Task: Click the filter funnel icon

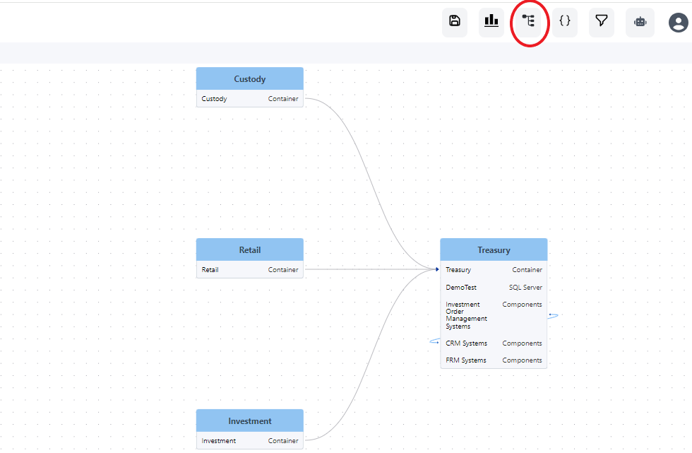Action: coord(601,22)
